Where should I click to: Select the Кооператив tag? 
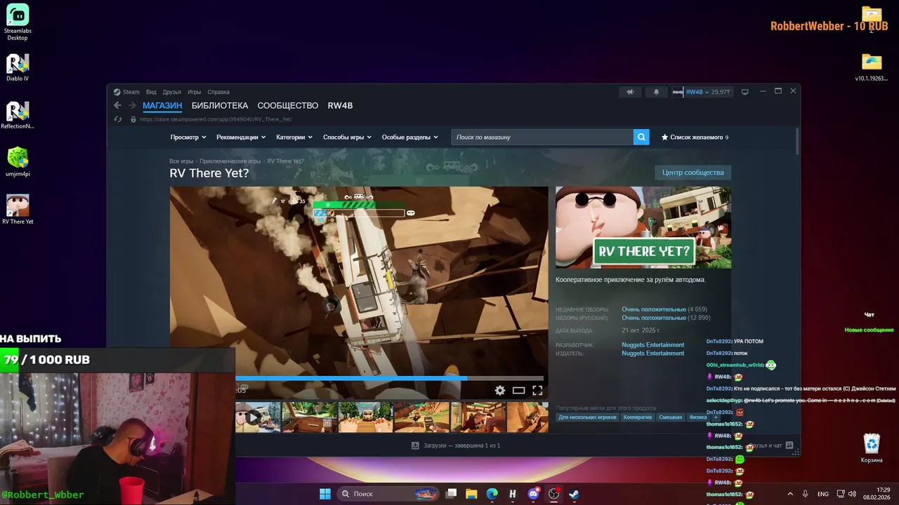click(x=638, y=417)
